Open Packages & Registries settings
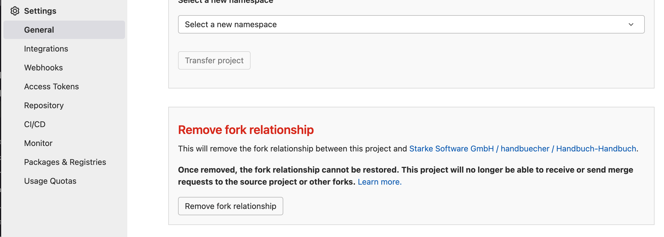The width and height of the screenshot is (664, 237). point(65,162)
